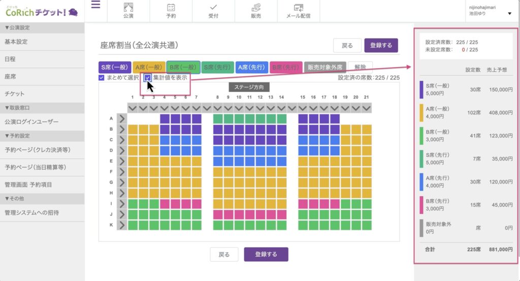Uncheck the 集計値を表示 checkbox
Image resolution: width=520 pixels, height=281 pixels.
[x=148, y=78]
